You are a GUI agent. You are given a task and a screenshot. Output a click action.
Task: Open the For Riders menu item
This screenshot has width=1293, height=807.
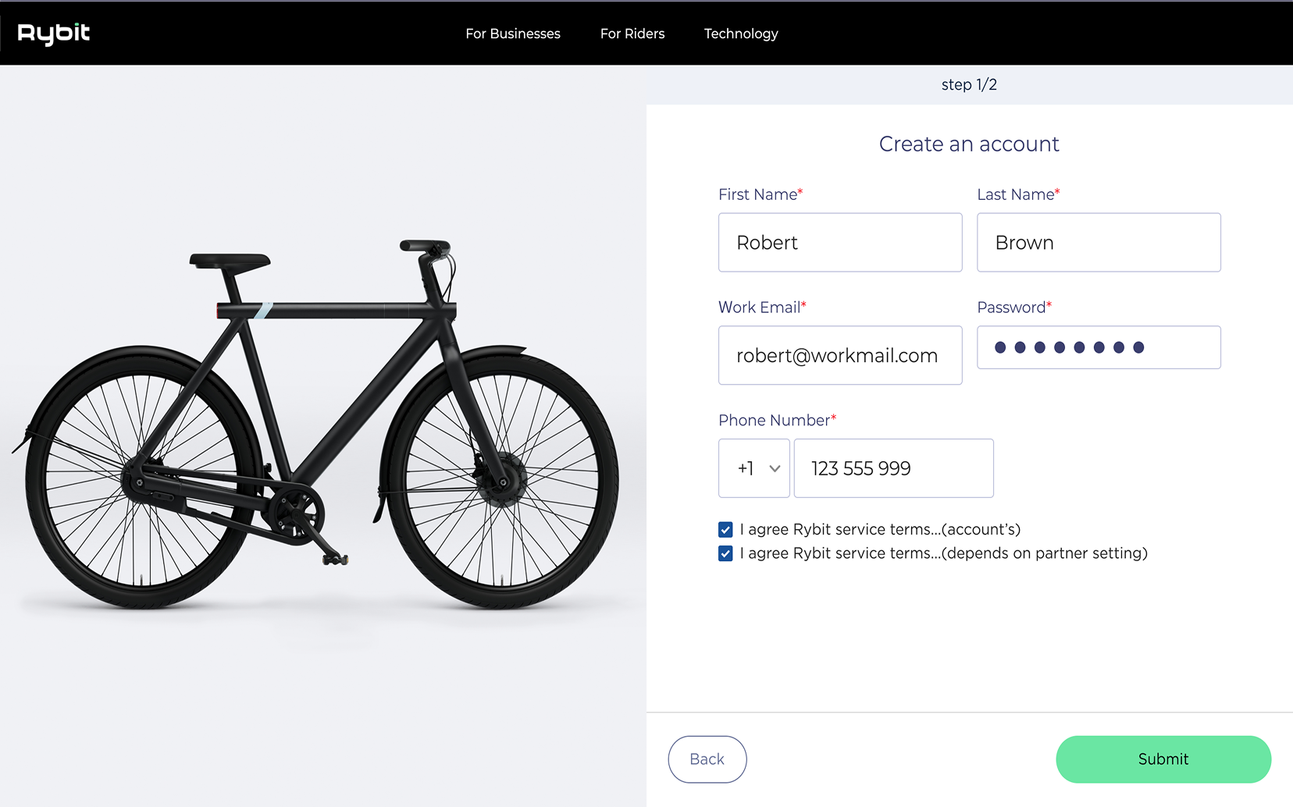tap(632, 34)
